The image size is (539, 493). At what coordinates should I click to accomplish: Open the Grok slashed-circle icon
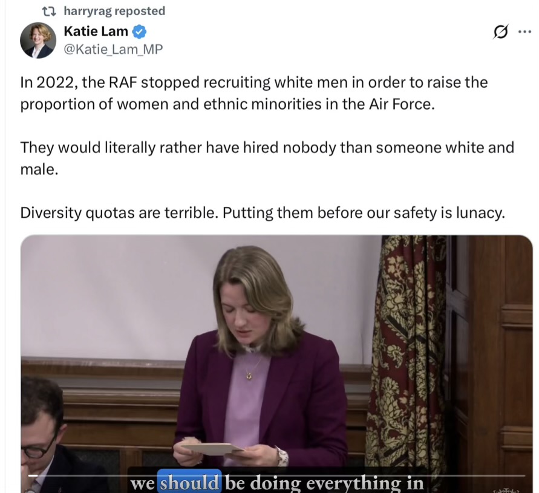point(500,32)
